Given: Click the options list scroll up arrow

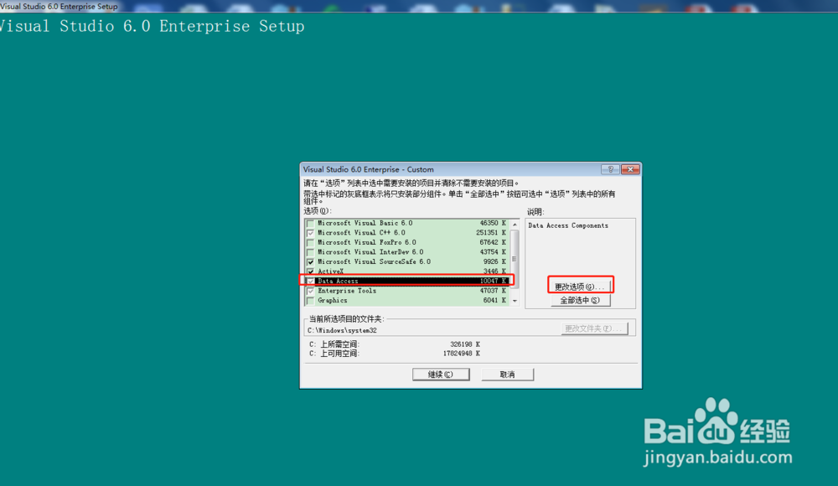Looking at the screenshot, I should coord(515,224).
